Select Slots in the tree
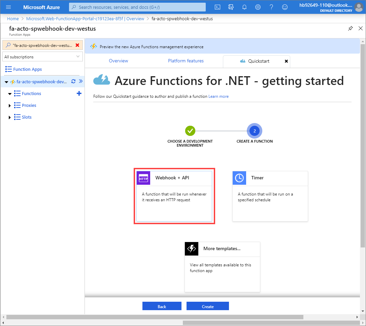The width and height of the screenshot is (366, 326). [x=27, y=117]
